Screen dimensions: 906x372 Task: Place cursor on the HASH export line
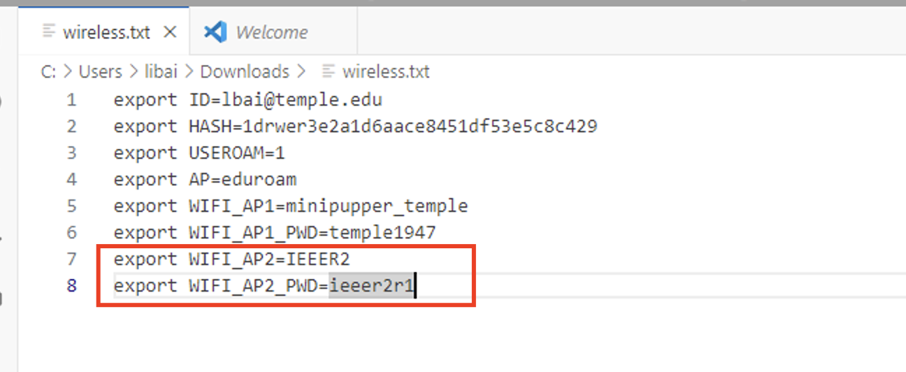(x=355, y=127)
